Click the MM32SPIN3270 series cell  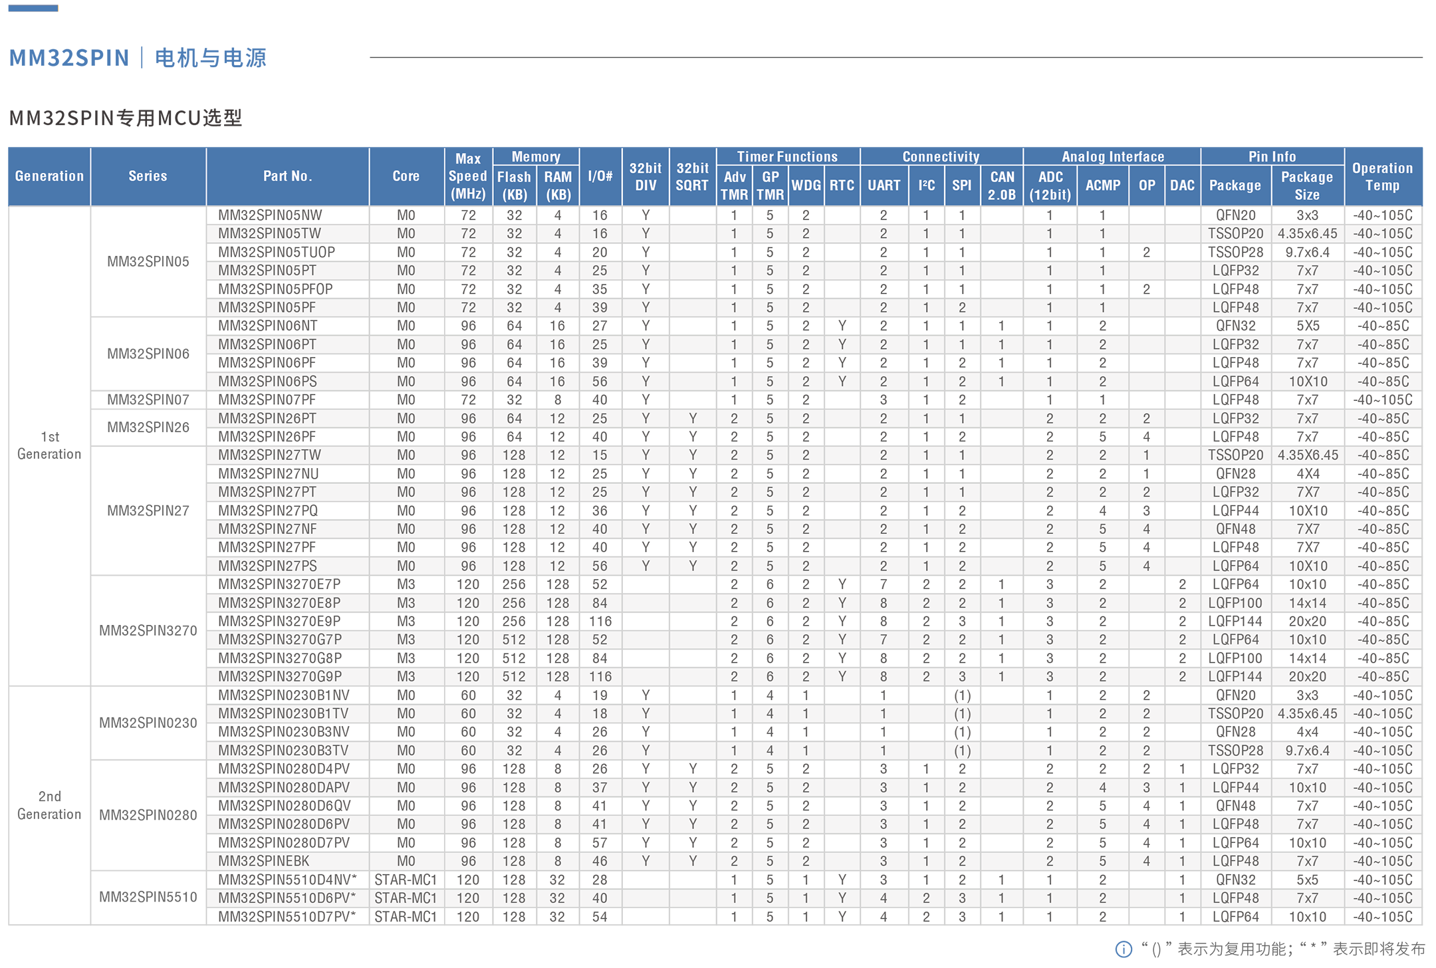(148, 630)
